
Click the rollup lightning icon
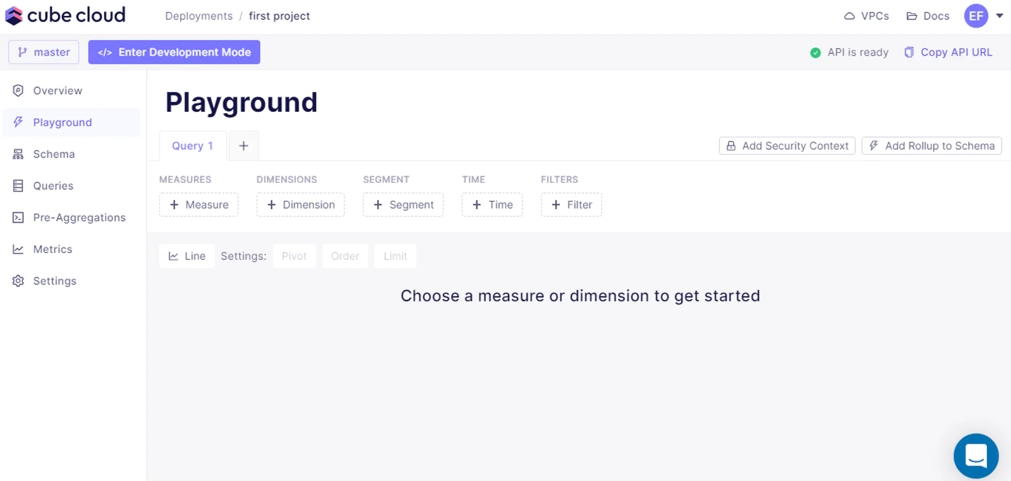874,146
